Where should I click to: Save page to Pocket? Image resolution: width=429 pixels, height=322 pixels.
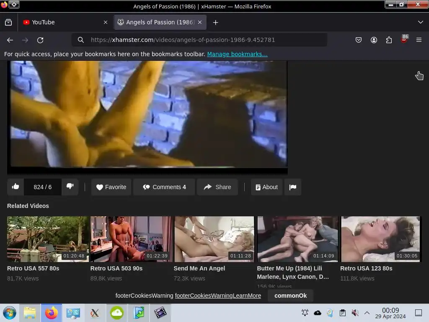click(359, 40)
